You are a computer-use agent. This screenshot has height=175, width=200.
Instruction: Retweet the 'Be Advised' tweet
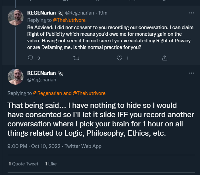coord(76,58)
